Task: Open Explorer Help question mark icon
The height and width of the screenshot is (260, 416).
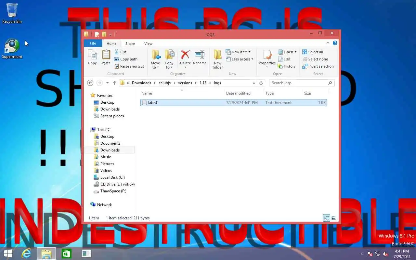Action: (x=335, y=43)
